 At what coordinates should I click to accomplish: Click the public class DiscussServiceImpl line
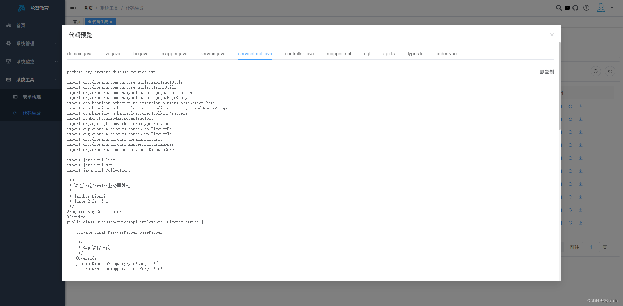coord(135,222)
